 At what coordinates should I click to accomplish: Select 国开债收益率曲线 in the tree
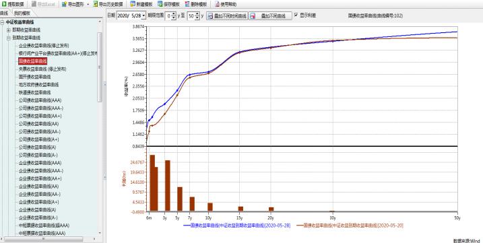pos(34,77)
